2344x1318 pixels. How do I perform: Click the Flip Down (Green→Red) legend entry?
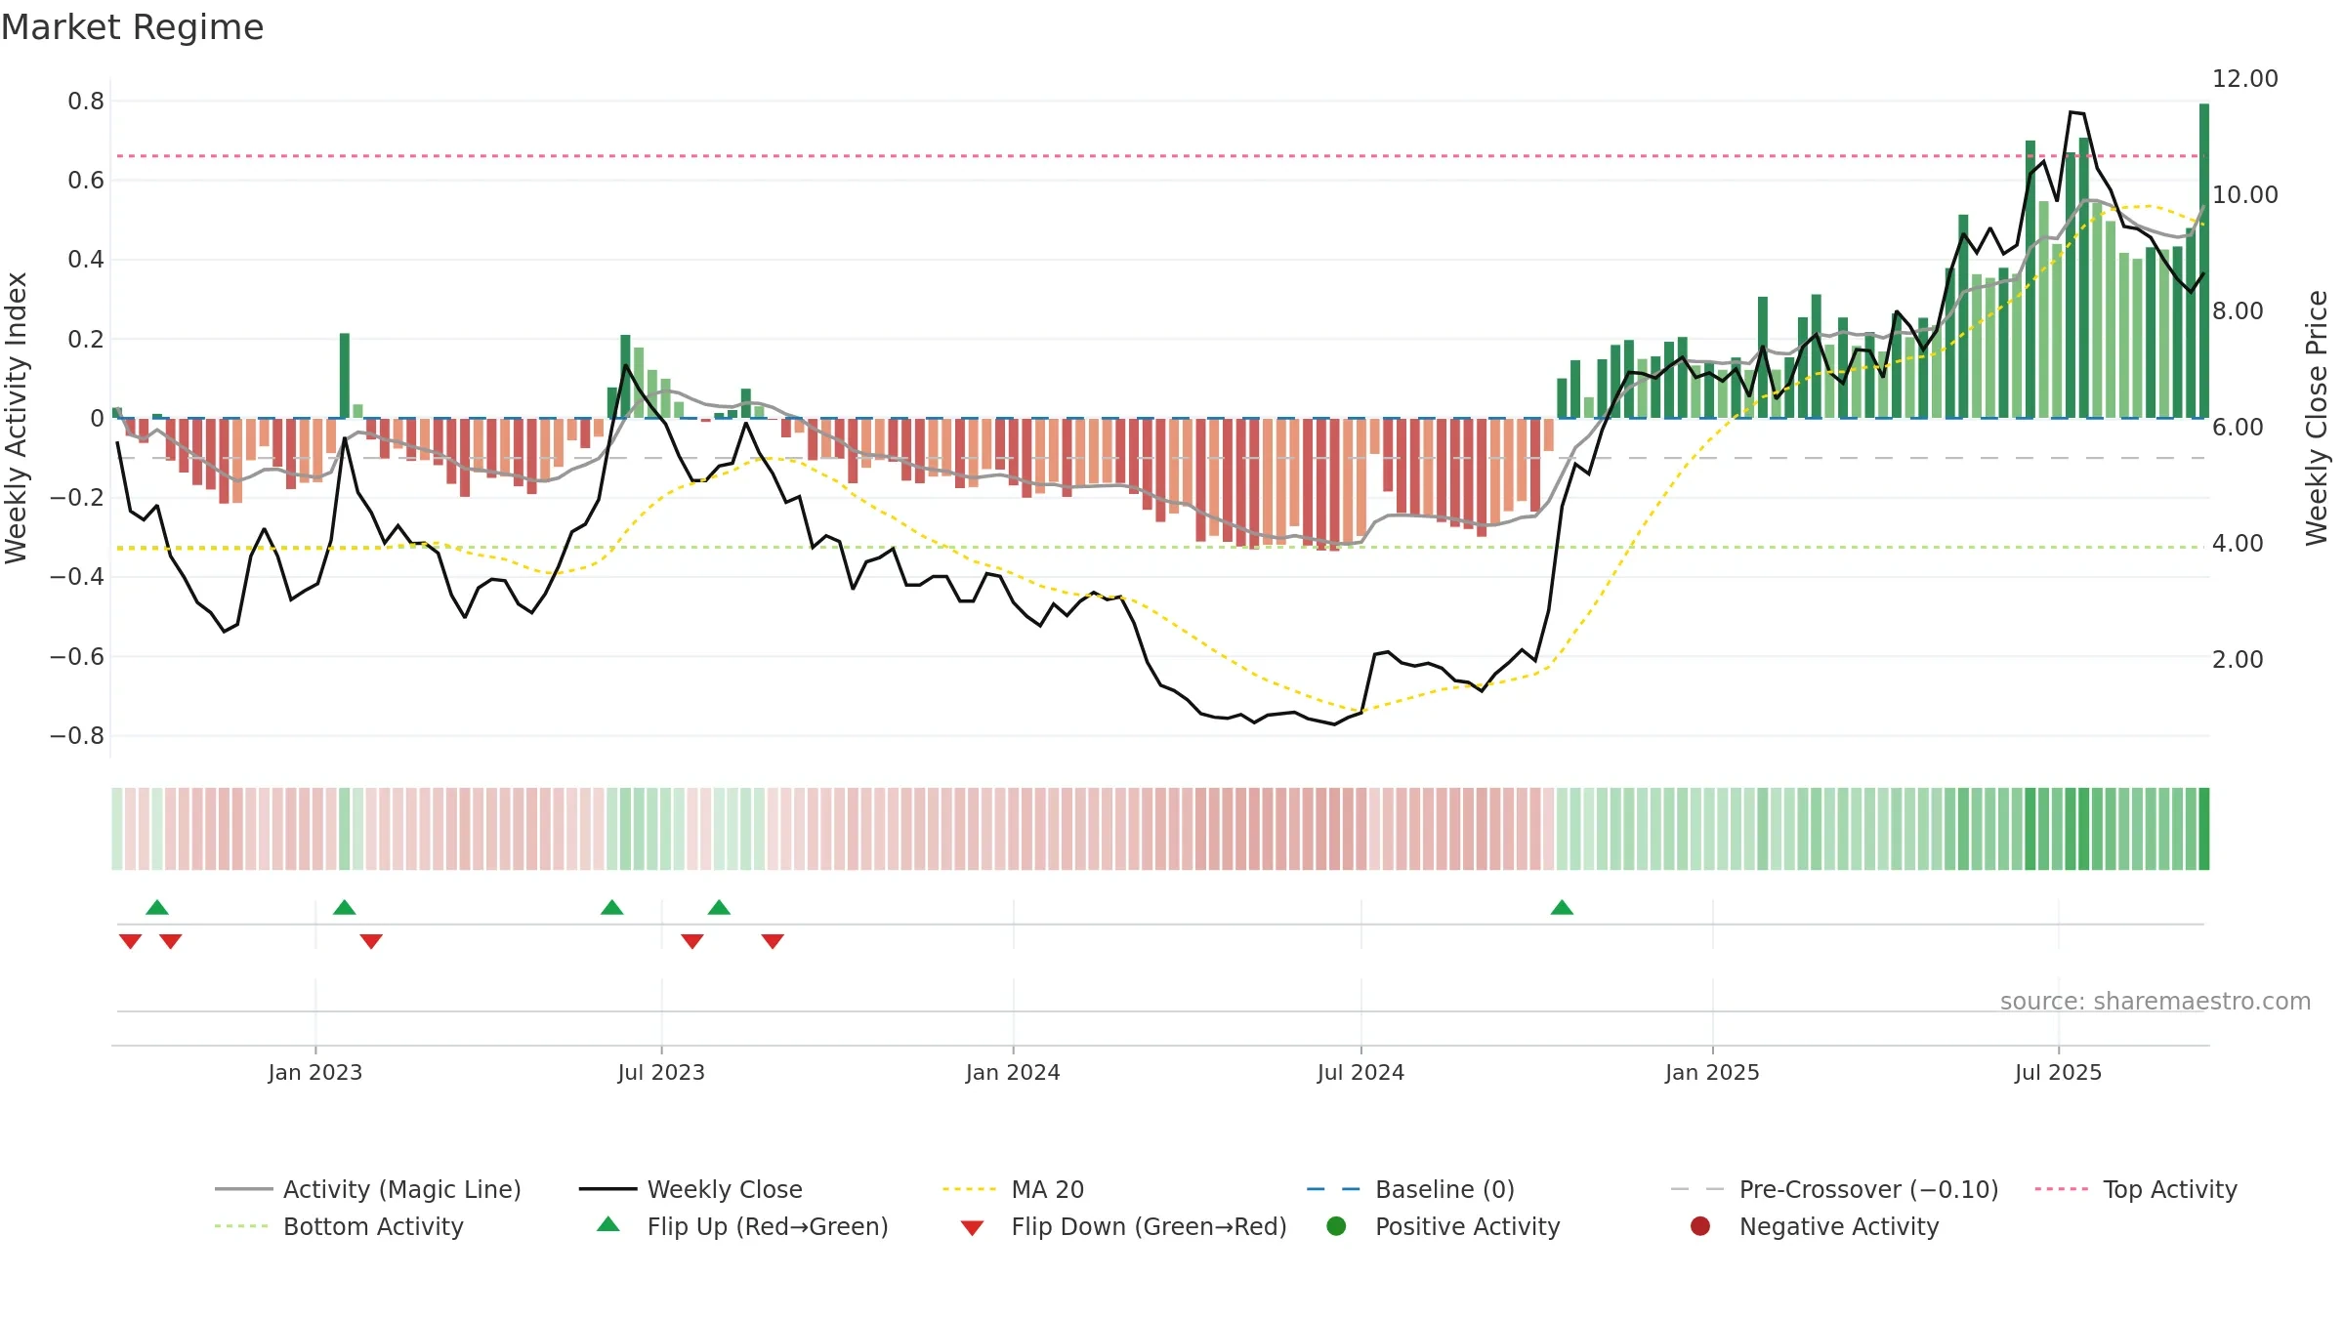[1123, 1226]
